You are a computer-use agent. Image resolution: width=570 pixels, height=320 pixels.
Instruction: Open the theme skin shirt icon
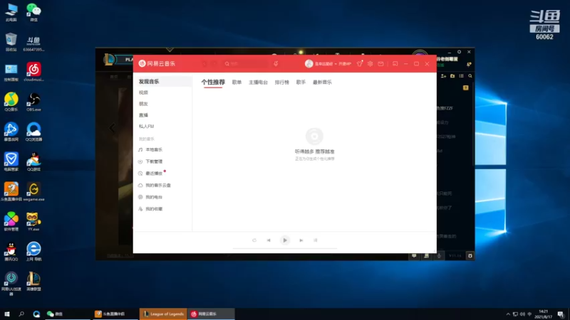click(360, 64)
